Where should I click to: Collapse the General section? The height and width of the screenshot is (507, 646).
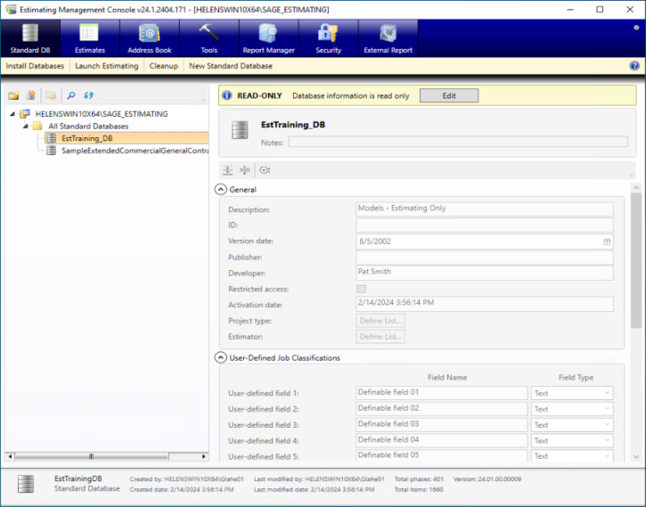pyautogui.click(x=221, y=190)
